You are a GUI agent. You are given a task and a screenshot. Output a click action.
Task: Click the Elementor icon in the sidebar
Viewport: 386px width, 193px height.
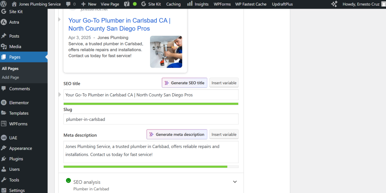click(x=4, y=103)
